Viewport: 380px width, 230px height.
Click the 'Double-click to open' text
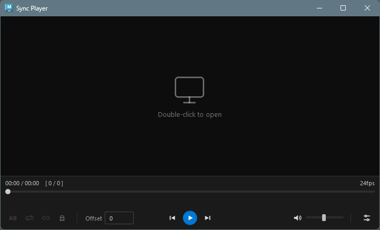(189, 114)
